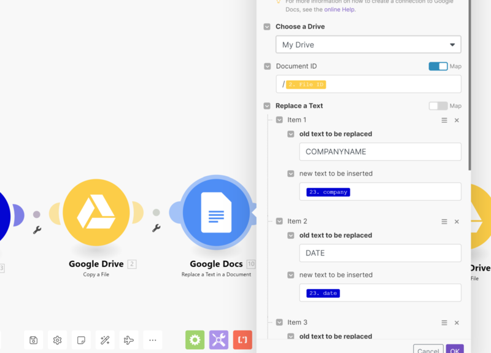Click the COMPANYNAME text field

(x=380, y=152)
